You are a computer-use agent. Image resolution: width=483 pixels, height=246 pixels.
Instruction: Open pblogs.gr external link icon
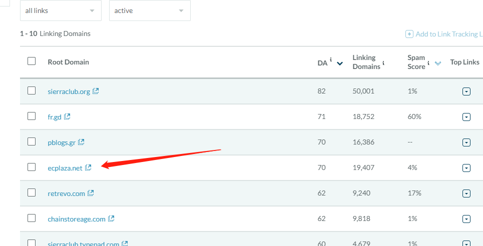pos(81,142)
